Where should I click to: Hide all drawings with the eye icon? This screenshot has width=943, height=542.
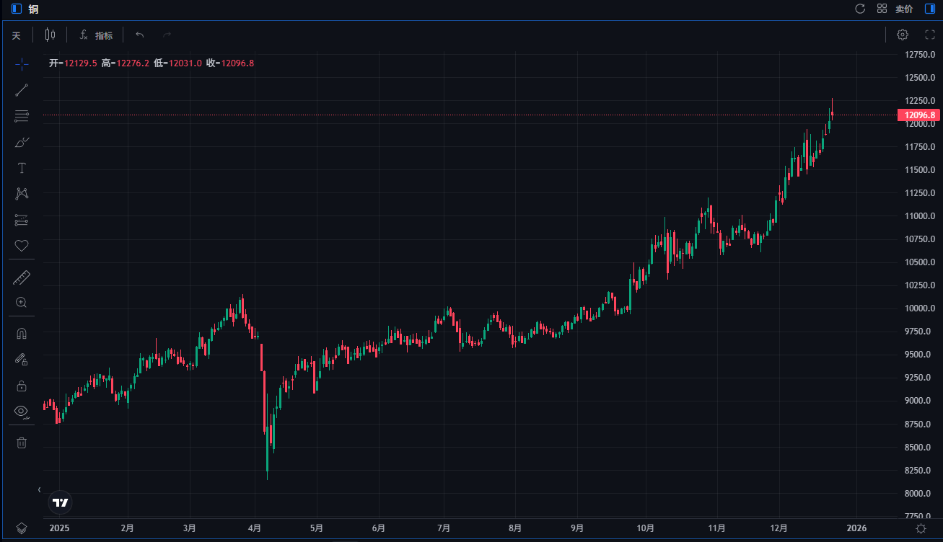pos(22,412)
